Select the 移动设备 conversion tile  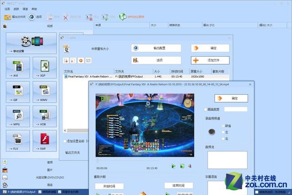point(31,43)
